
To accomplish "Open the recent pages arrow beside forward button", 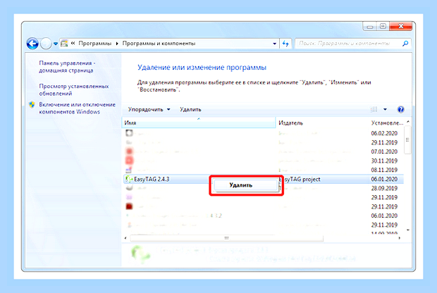I will click(x=56, y=44).
